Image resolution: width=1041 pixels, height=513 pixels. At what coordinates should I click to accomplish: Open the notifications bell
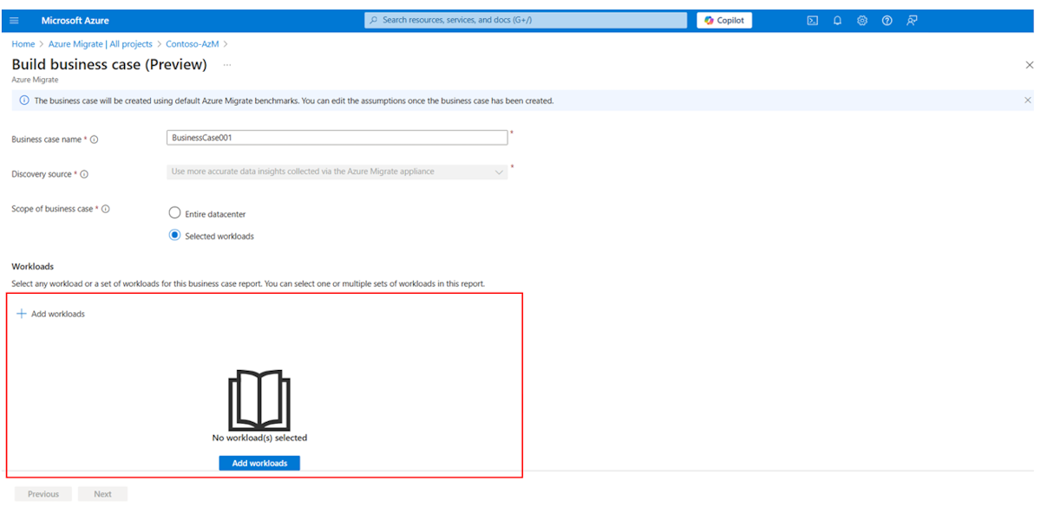pos(837,20)
